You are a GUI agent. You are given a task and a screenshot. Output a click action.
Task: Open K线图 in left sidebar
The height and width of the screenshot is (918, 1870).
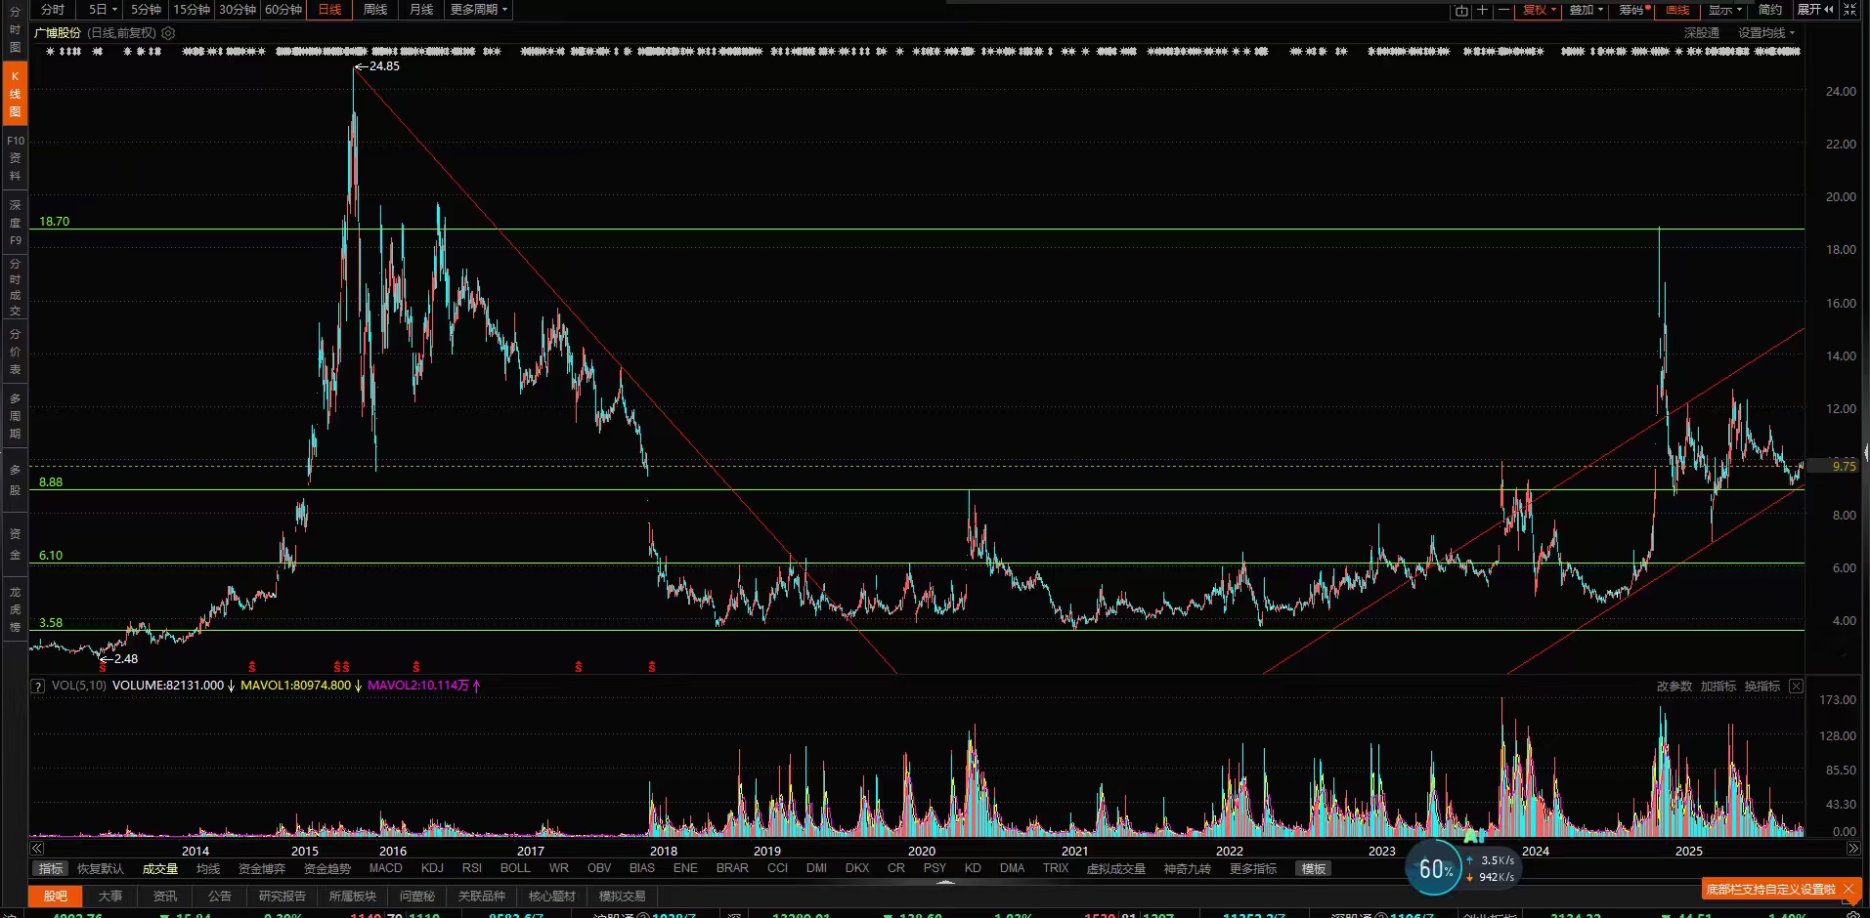point(15,94)
